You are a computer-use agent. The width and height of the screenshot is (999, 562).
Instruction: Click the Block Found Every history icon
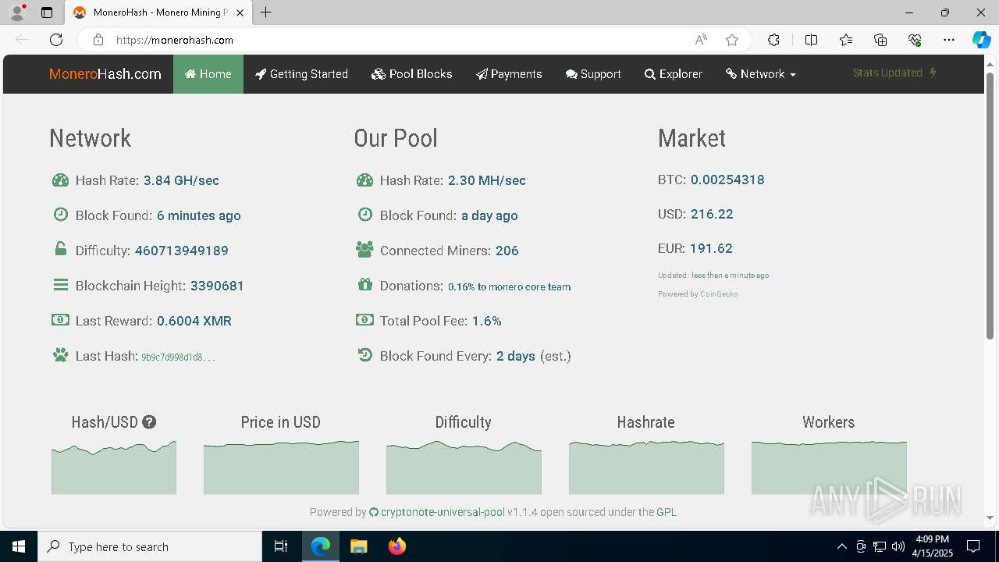[364, 355]
